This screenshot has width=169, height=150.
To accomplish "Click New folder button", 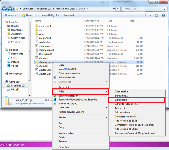I will pos(70,15).
